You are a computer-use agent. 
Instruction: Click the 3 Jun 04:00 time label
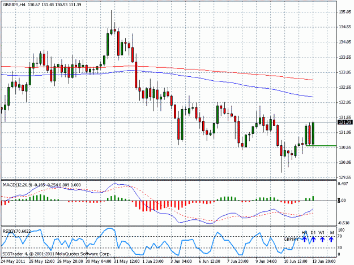(181, 262)
